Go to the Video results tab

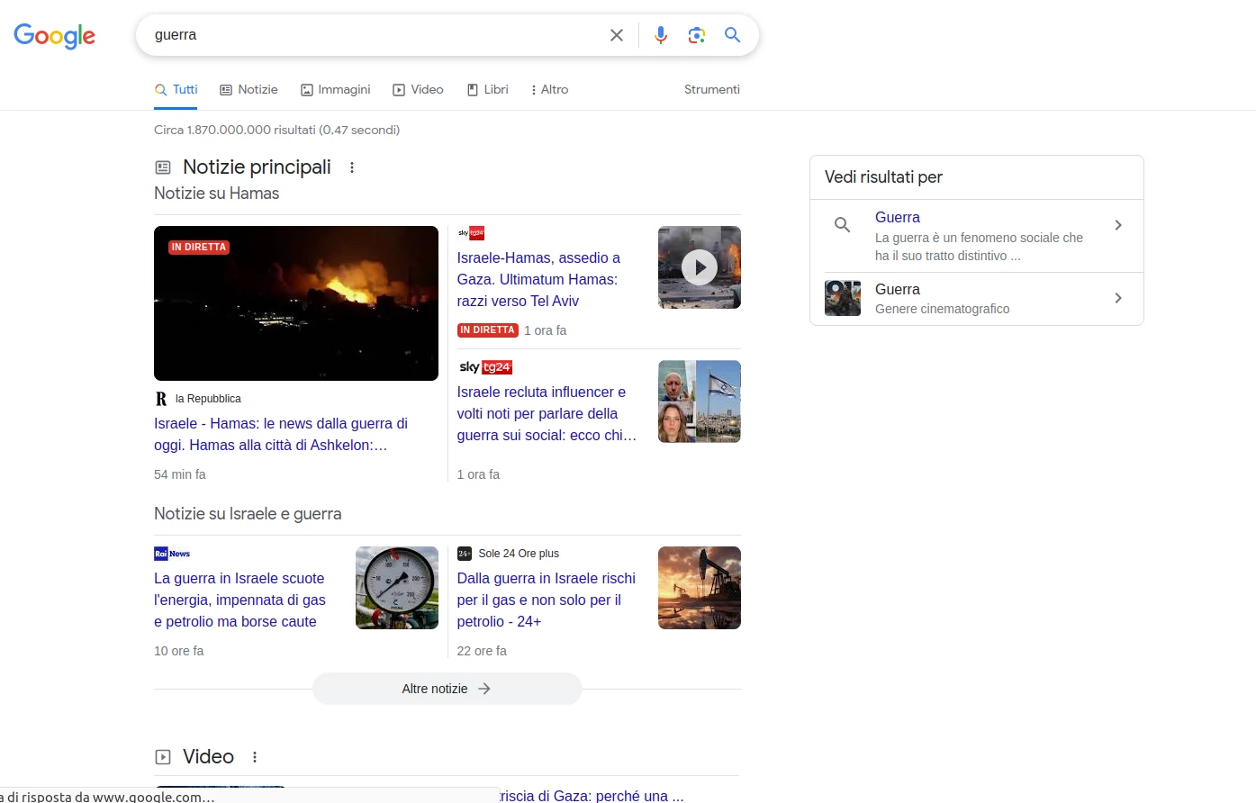coord(418,89)
